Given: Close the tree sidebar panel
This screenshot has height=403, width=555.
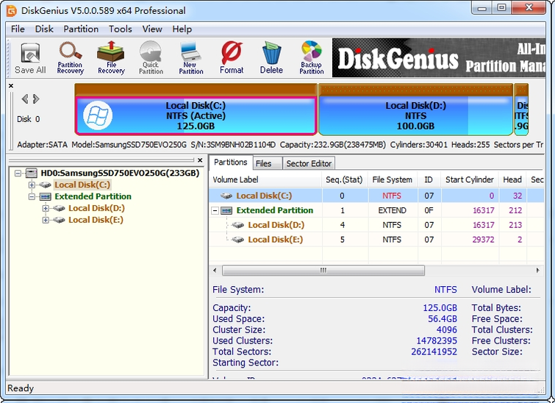Looking at the screenshot, I should point(200,160).
